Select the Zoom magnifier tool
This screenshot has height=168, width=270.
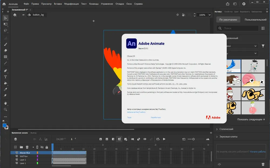point(5,110)
